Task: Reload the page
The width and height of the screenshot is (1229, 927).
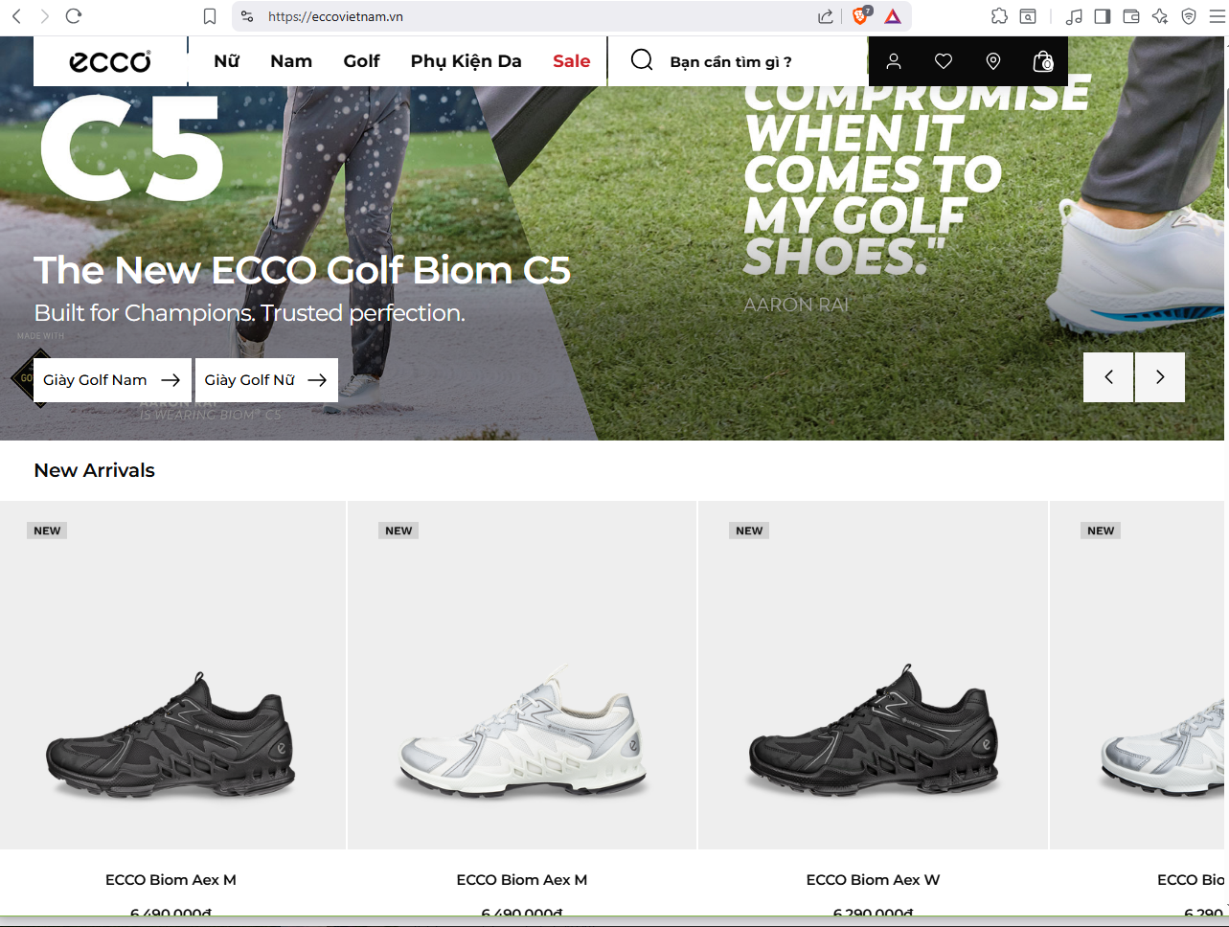Action: pyautogui.click(x=74, y=16)
